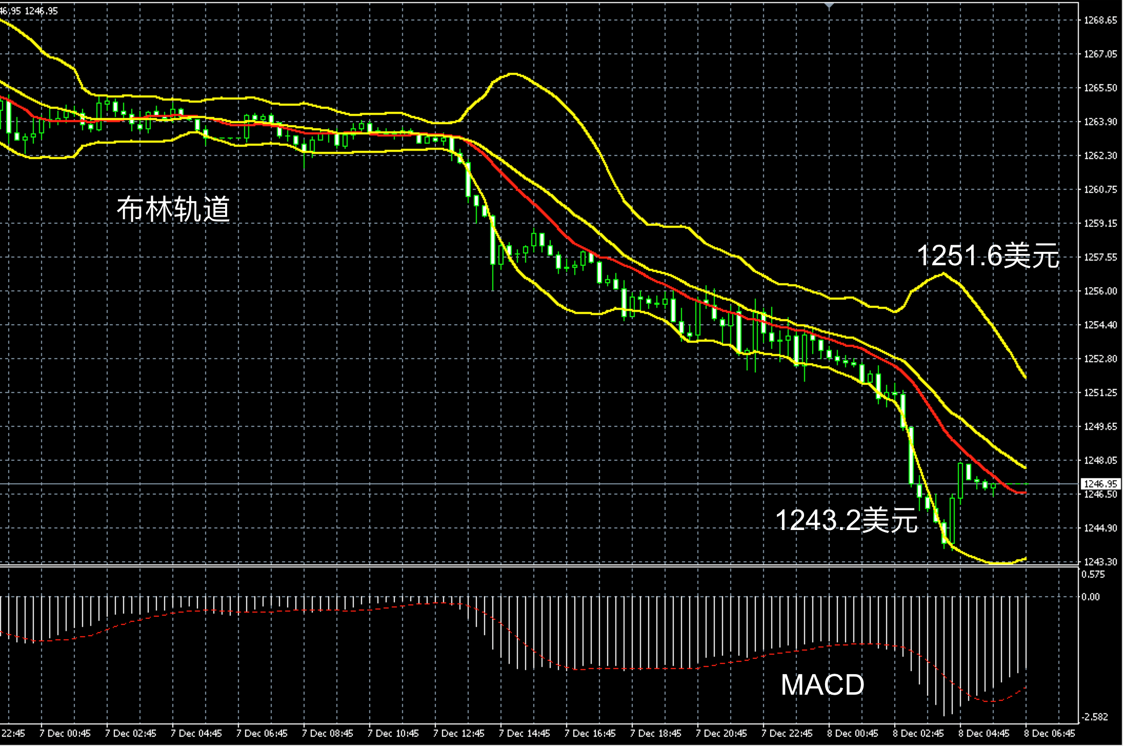Click the MACD scale 0.00 label

coord(1090,597)
